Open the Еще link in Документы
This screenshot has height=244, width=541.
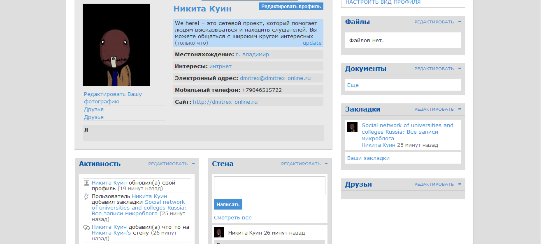353,85
